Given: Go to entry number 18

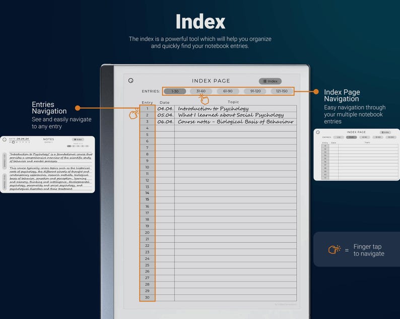Looking at the screenshot, I should pyautogui.click(x=147, y=219).
